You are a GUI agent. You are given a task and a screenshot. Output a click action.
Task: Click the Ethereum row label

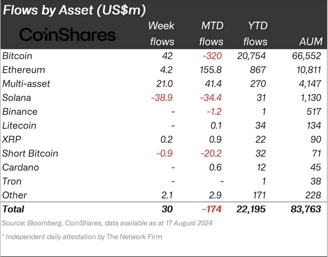click(24, 70)
